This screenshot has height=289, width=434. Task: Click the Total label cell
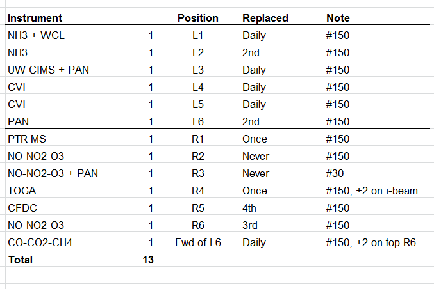[20, 260]
